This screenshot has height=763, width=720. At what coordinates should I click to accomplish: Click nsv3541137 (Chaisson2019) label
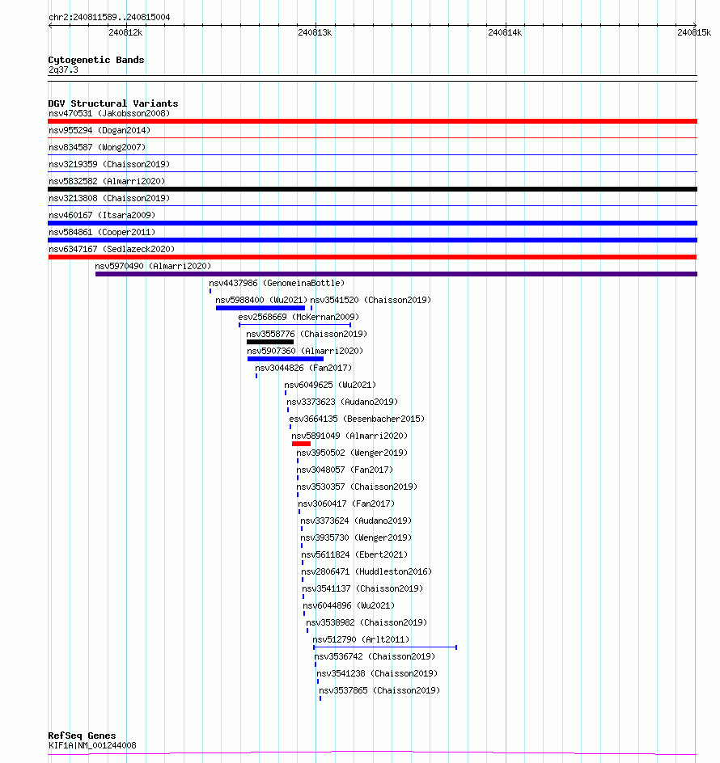click(363, 588)
